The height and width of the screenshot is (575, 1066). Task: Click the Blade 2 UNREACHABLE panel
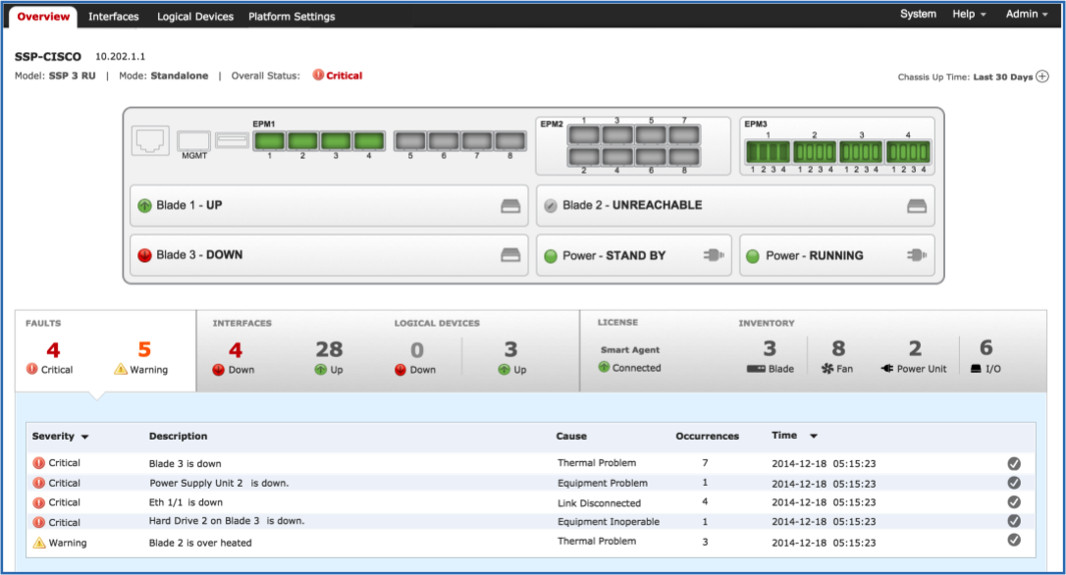(x=734, y=206)
